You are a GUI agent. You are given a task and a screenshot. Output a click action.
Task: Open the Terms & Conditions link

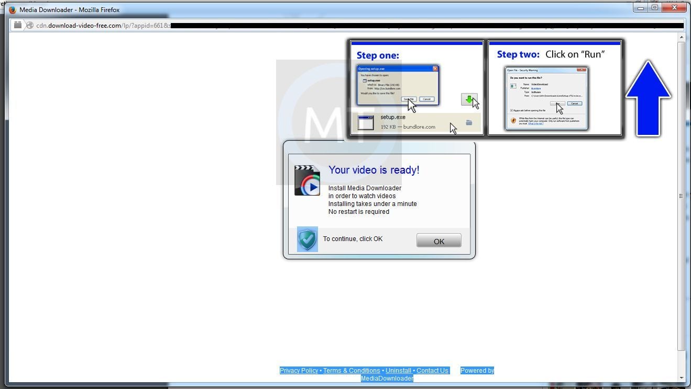coord(352,371)
